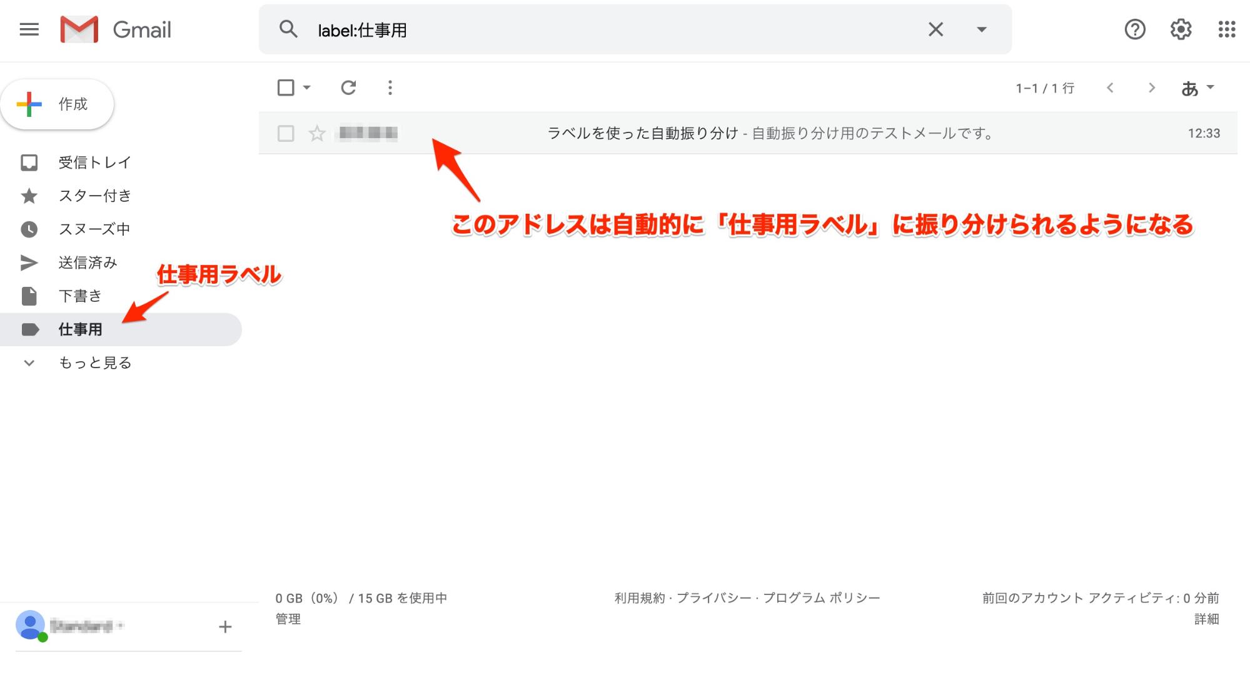Screen dimensions: 1250x680
Task: Open the 送信済み folder
Action: tap(88, 262)
